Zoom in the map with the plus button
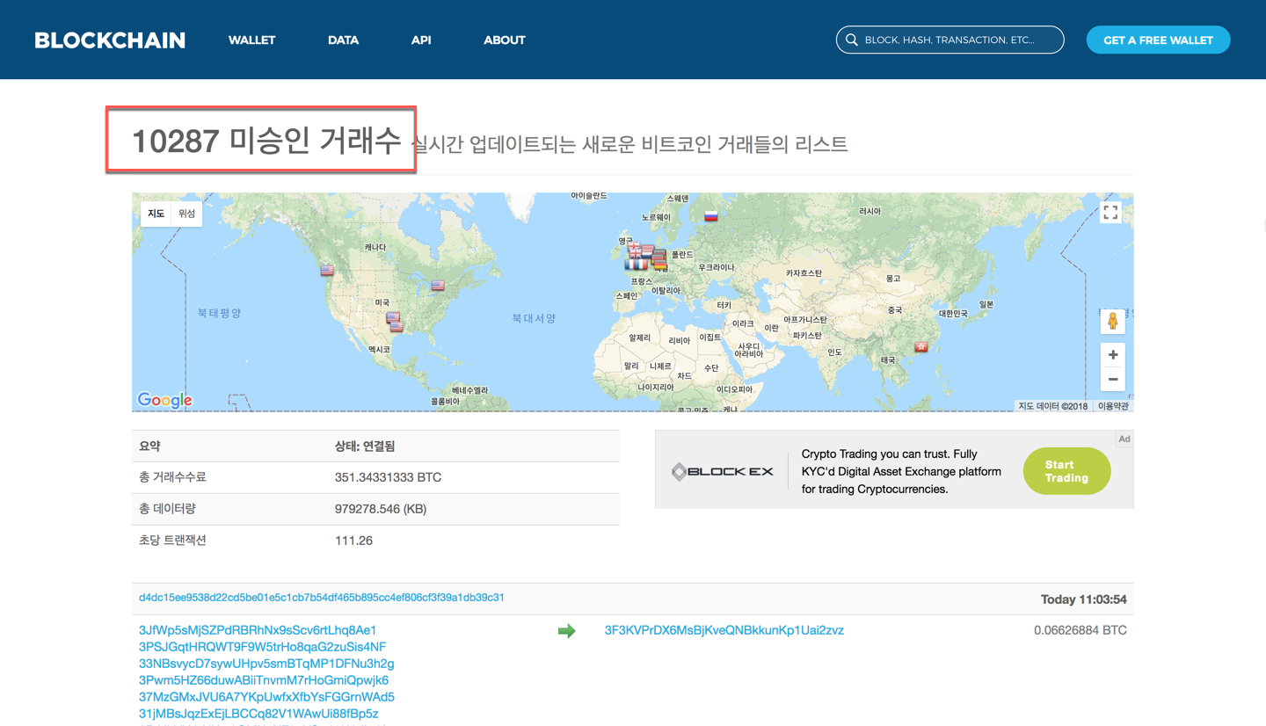The width and height of the screenshot is (1266, 726). [1112, 354]
